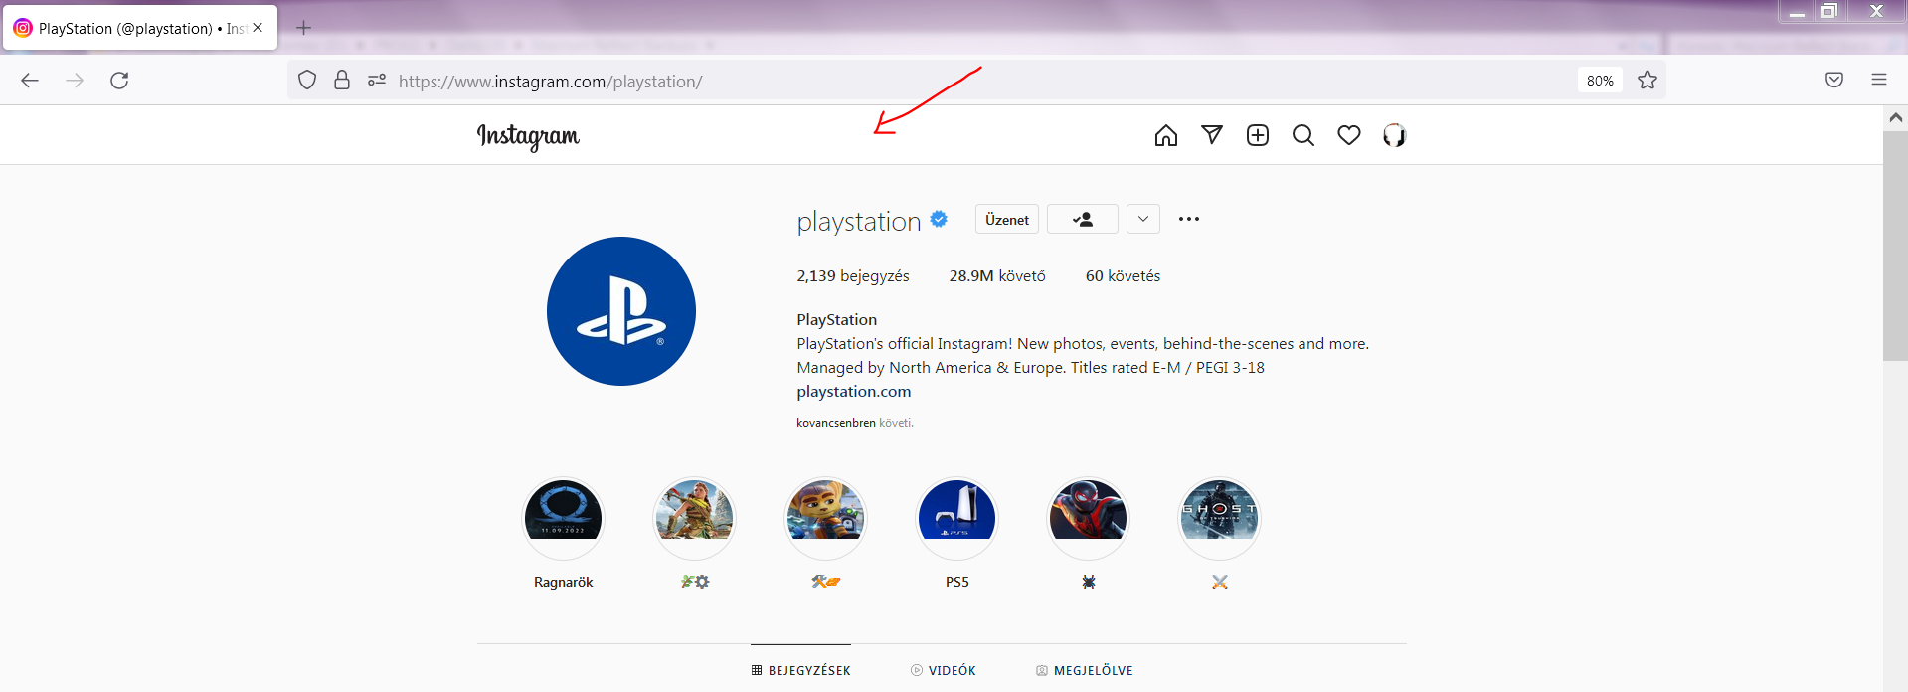This screenshot has width=1908, height=692.
Task: Click scrollbar up arrow
Action: coord(1895,117)
